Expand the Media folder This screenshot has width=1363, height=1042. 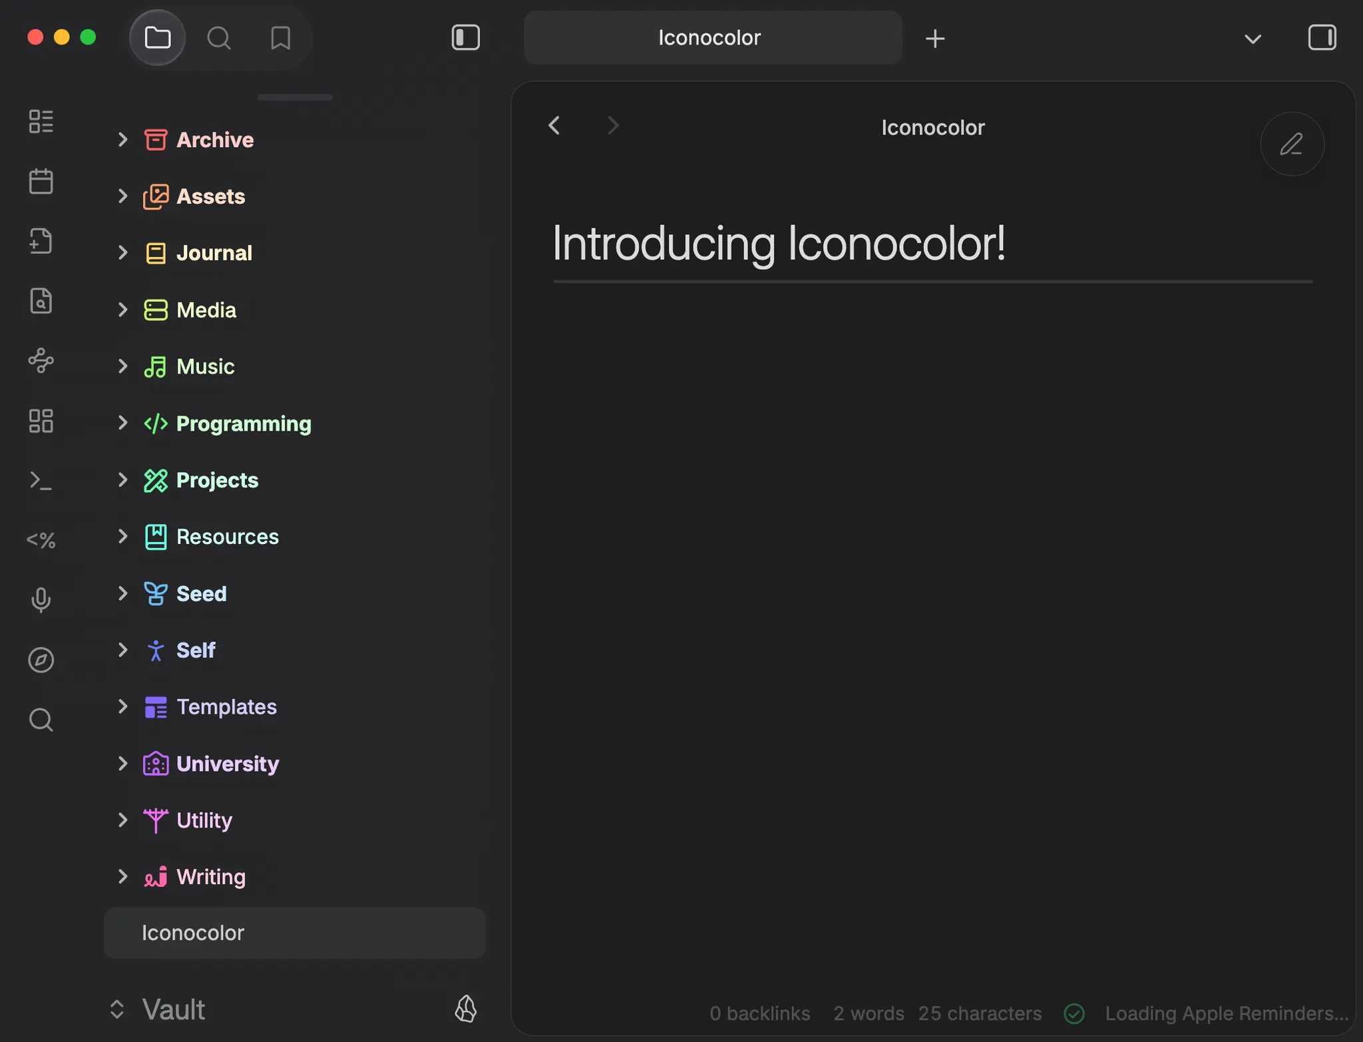(122, 310)
